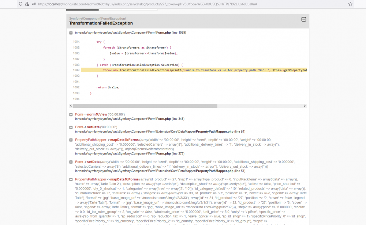This screenshot has width=366, height=225.
Task: Click the foreach ($transformers) code line
Action: (137, 47)
